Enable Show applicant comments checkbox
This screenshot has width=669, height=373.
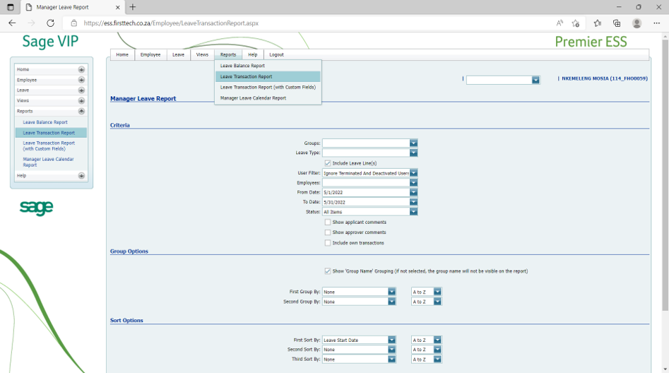pyautogui.click(x=328, y=223)
